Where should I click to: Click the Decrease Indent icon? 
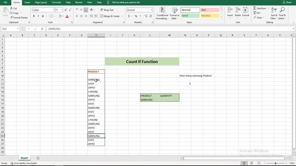[92, 16]
